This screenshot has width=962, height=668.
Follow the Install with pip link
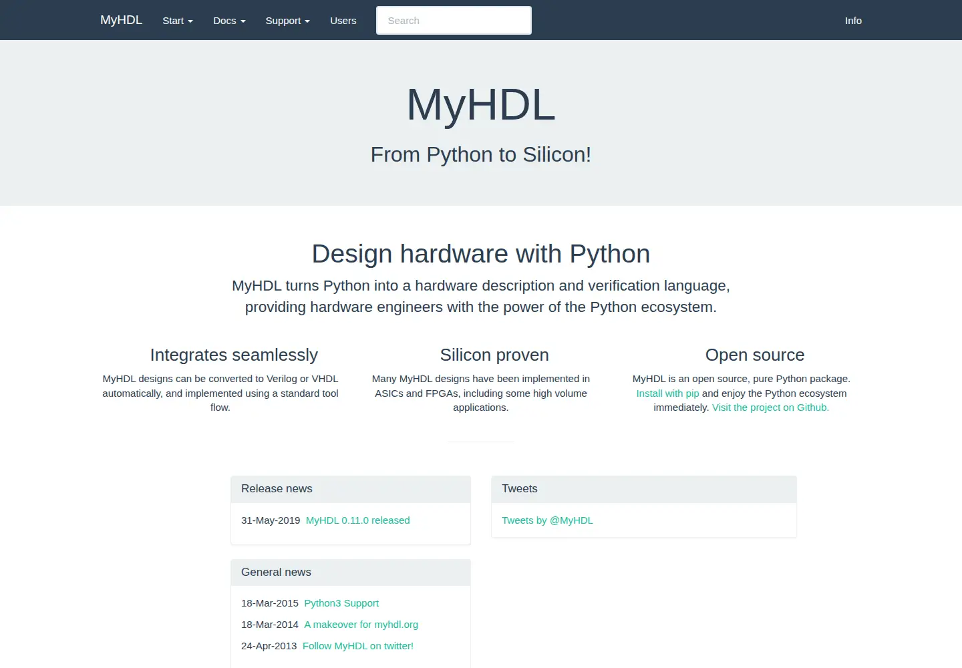click(x=667, y=393)
